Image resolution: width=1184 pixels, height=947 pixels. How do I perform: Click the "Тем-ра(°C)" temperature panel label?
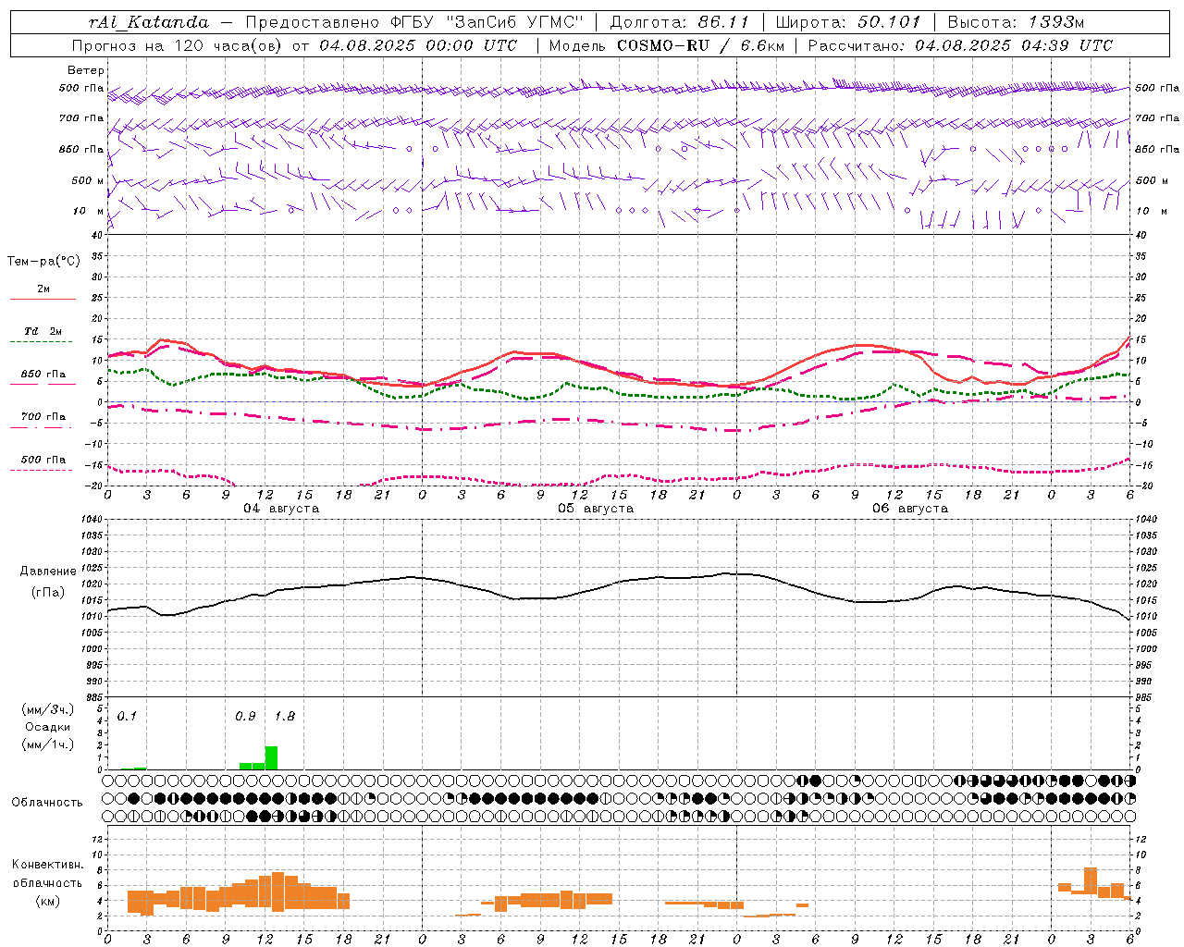(x=43, y=261)
